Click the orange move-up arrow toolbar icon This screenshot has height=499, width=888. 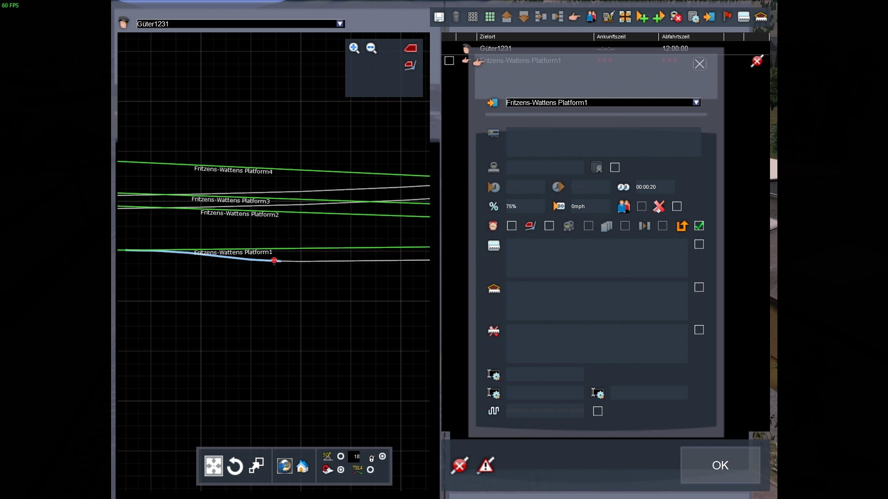(x=507, y=17)
